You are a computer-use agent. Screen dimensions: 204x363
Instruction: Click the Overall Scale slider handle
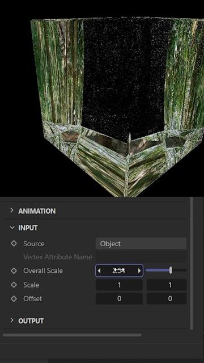[171, 270]
